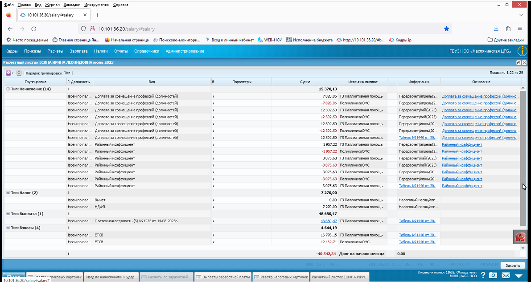Sort by the Сумма column header
Image resolution: width=531 pixels, height=282 pixels.
click(x=305, y=82)
